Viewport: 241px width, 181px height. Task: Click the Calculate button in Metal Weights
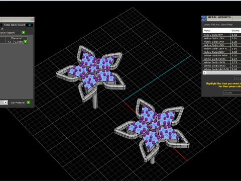tap(232, 93)
